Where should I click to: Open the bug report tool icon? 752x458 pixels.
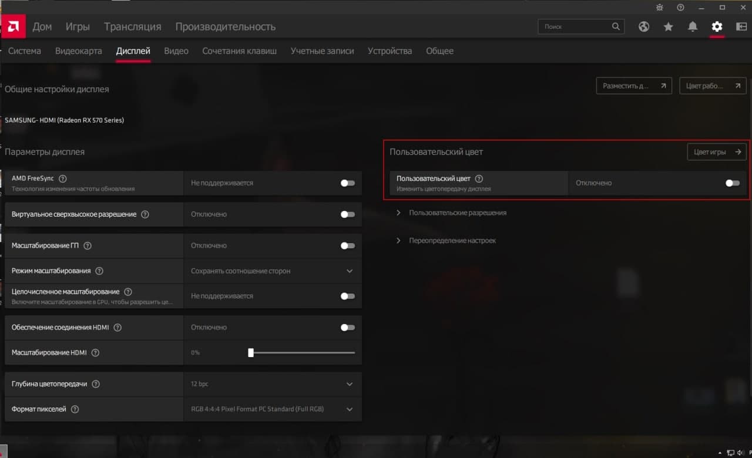[x=660, y=8]
